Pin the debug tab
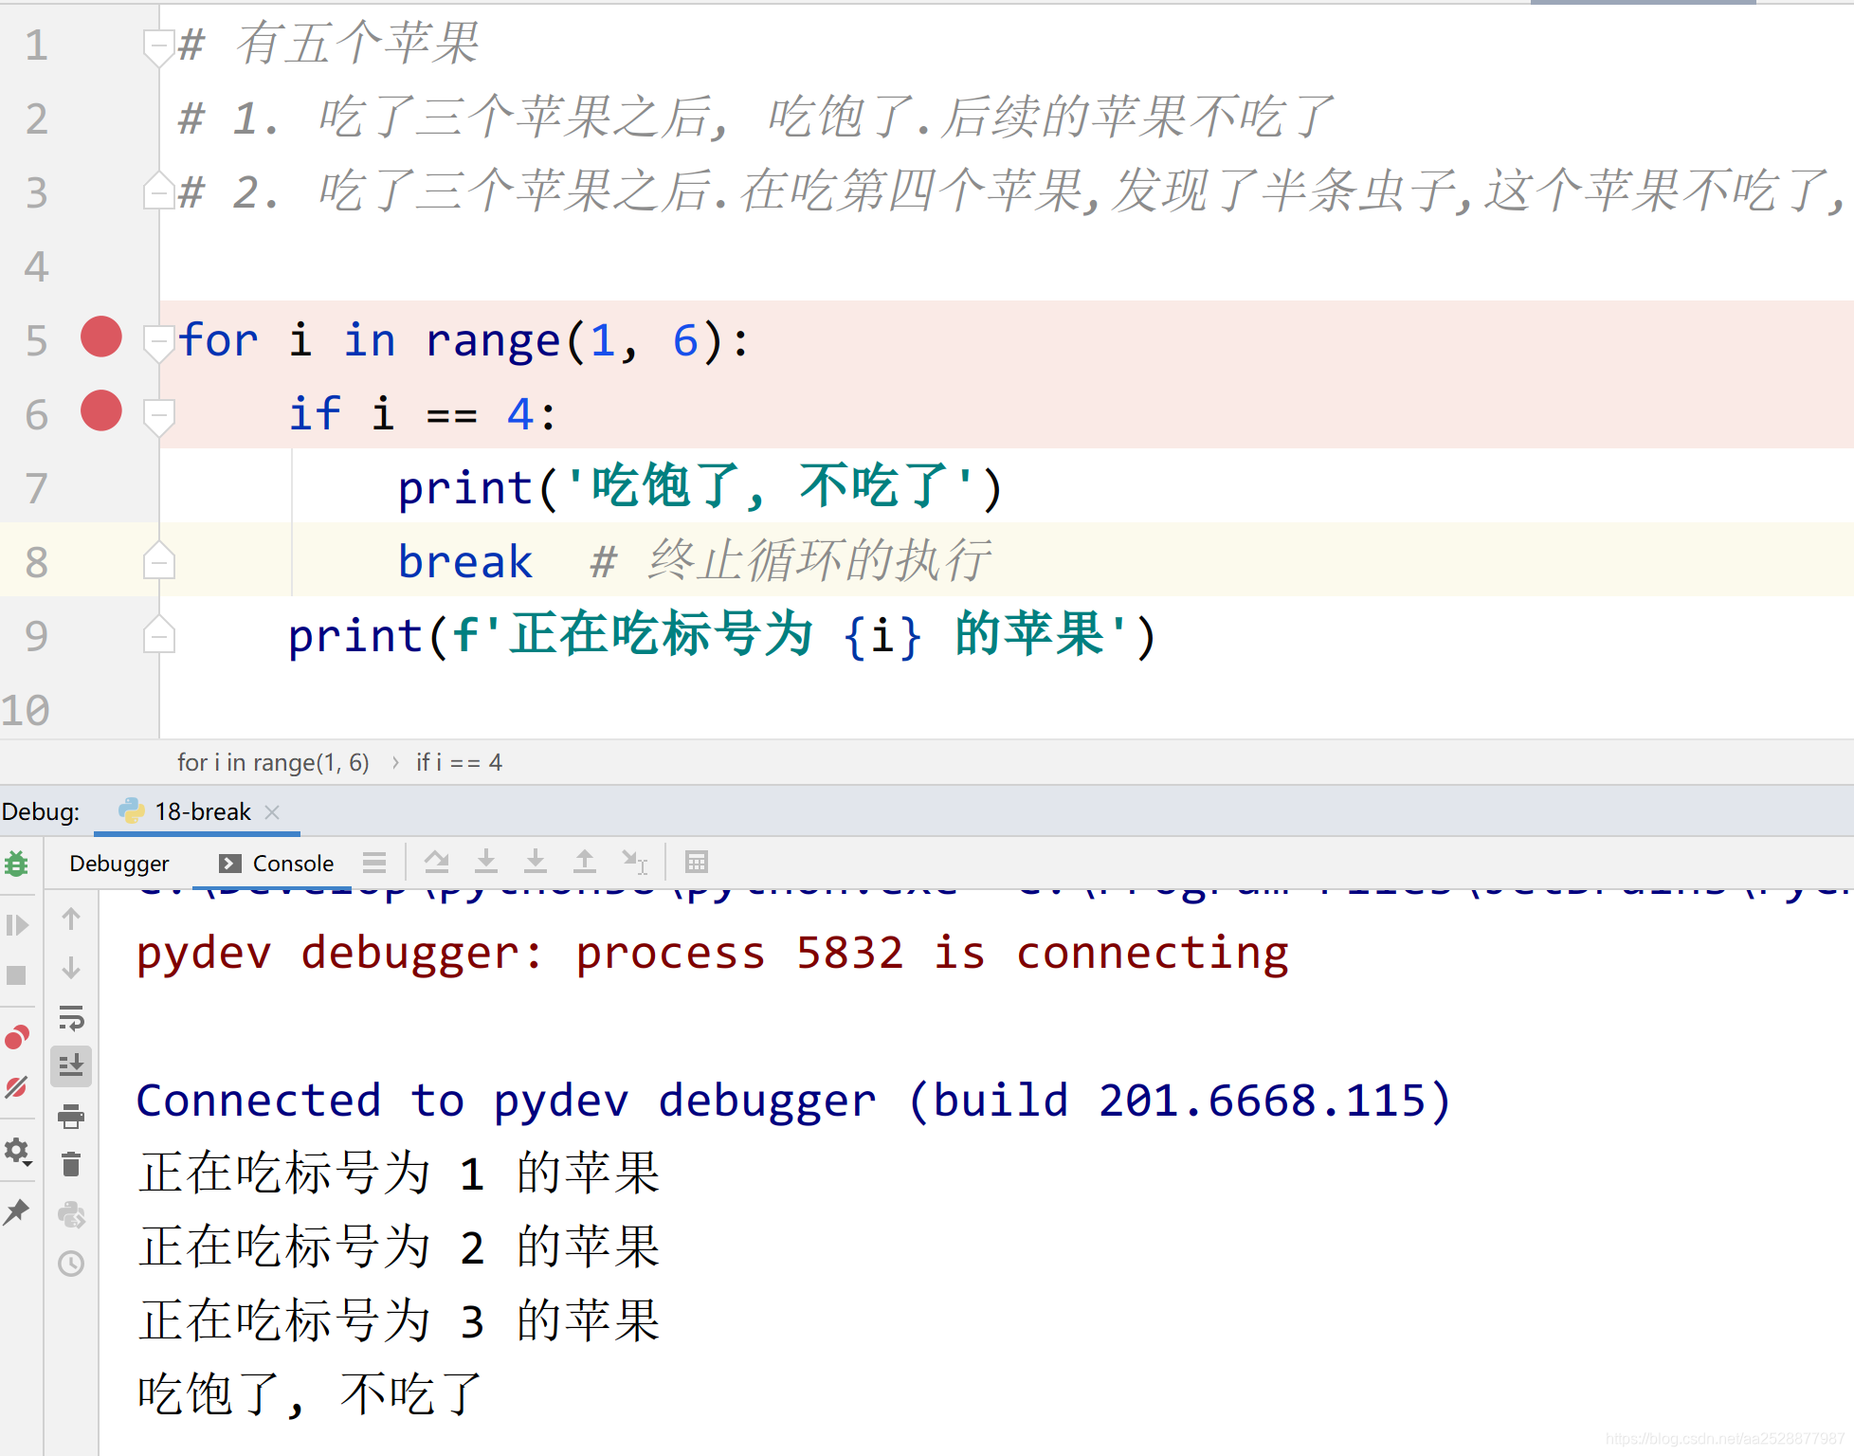The image size is (1854, 1456). point(17,1211)
